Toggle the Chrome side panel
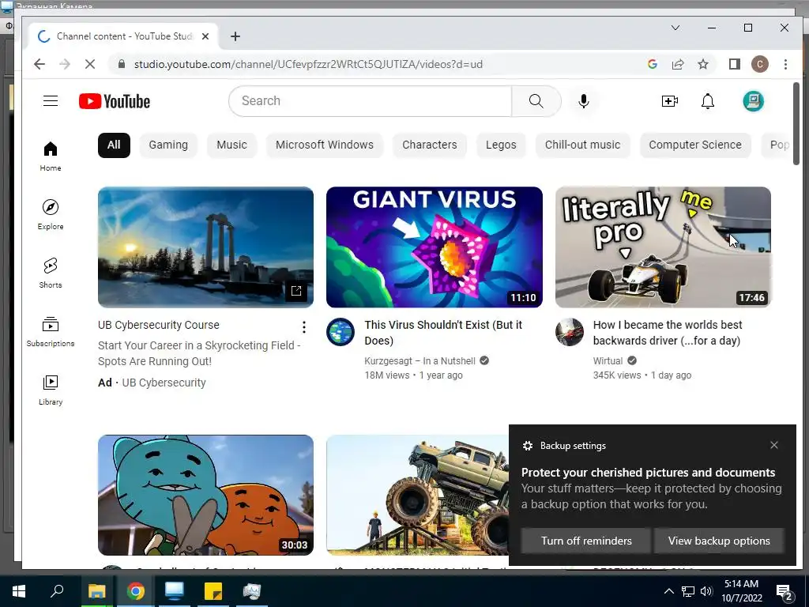The height and width of the screenshot is (607, 809). click(734, 64)
